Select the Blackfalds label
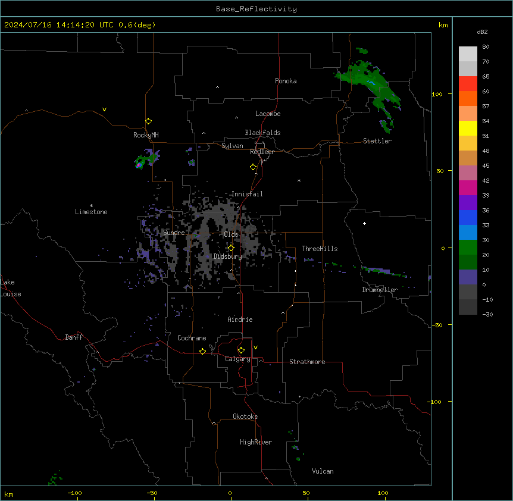The width and height of the screenshot is (513, 501). click(262, 133)
